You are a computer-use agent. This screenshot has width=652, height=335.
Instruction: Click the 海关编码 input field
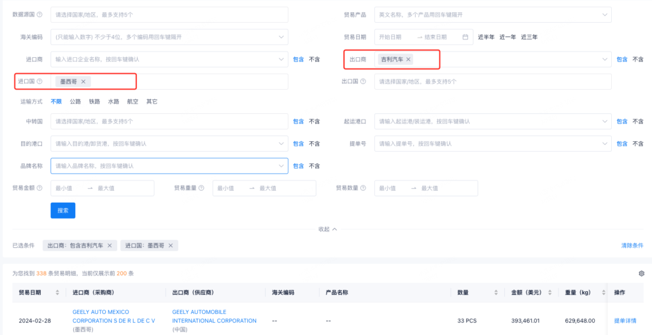[169, 37]
